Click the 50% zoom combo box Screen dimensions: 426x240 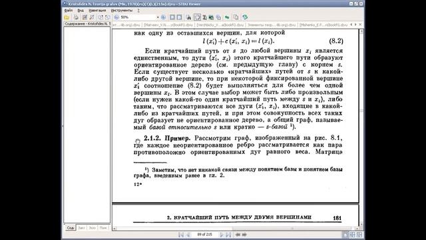pyautogui.click(x=140, y=17)
